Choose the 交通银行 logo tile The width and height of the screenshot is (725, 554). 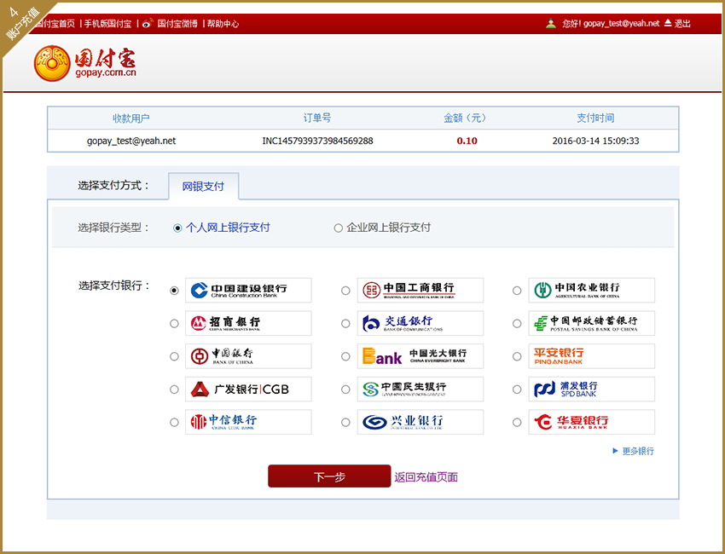[x=420, y=323]
